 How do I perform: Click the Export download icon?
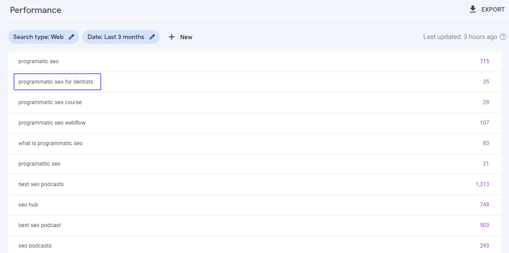point(473,9)
